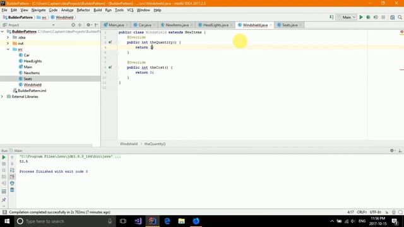Image resolution: width=404 pixels, height=227 pixels.
Task: Expand the out folder
Action: coord(8,44)
